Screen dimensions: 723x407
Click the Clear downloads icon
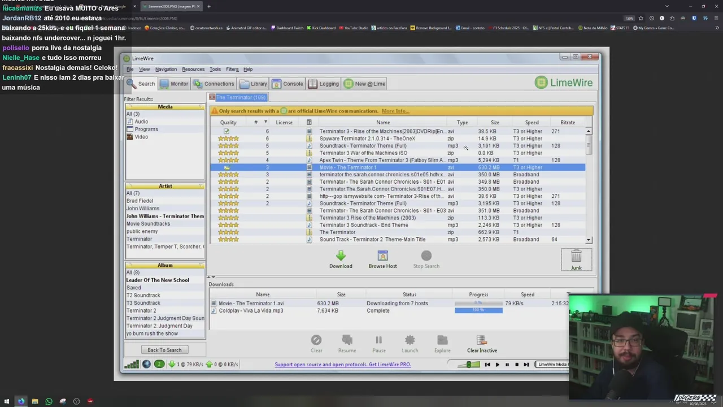point(316,340)
